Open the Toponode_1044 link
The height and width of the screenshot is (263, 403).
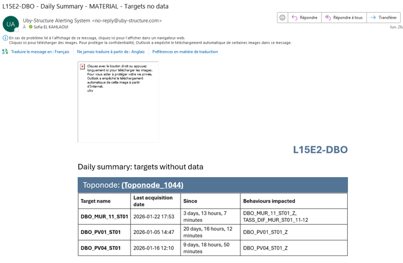152,185
